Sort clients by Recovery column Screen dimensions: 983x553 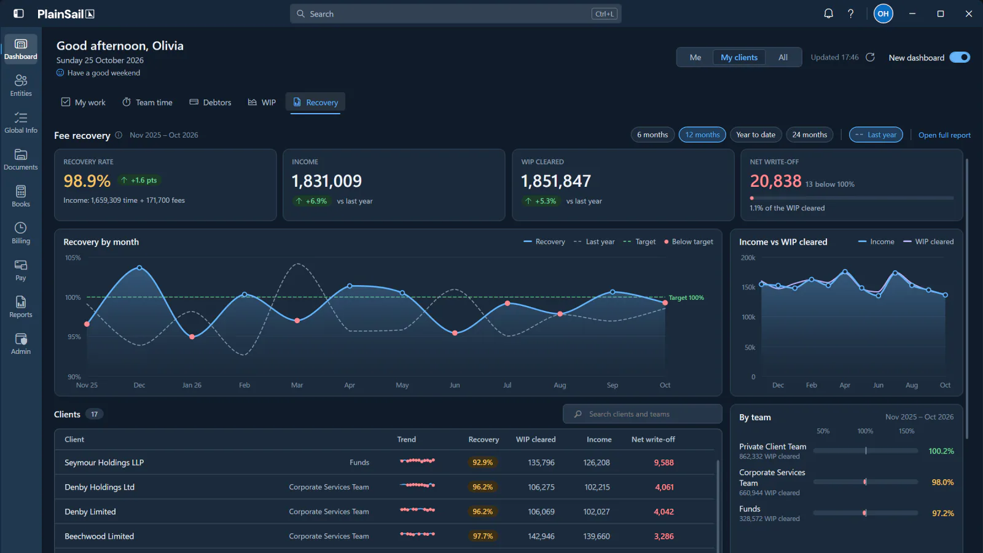click(x=484, y=439)
